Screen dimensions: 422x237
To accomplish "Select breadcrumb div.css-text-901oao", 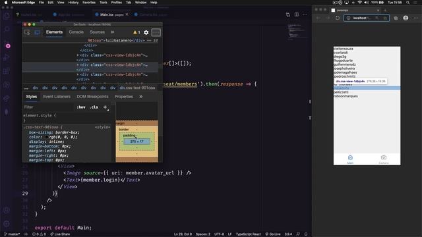I will click(x=137, y=88).
